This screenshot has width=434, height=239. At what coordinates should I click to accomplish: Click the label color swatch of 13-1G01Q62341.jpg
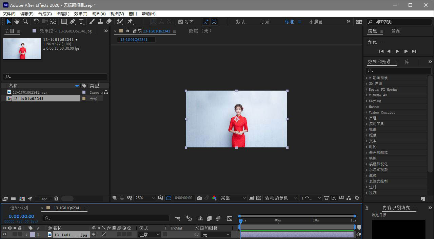click(84, 92)
